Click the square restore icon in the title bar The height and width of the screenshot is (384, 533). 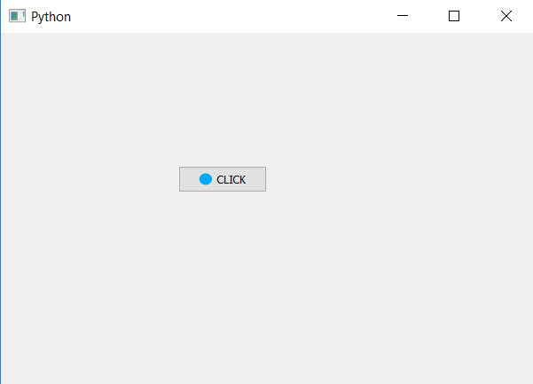tap(454, 16)
